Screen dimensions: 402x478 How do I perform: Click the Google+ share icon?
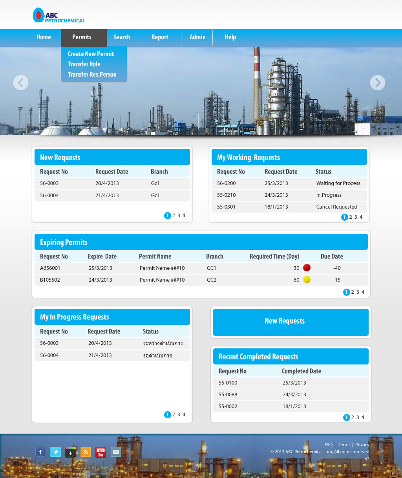71,452
